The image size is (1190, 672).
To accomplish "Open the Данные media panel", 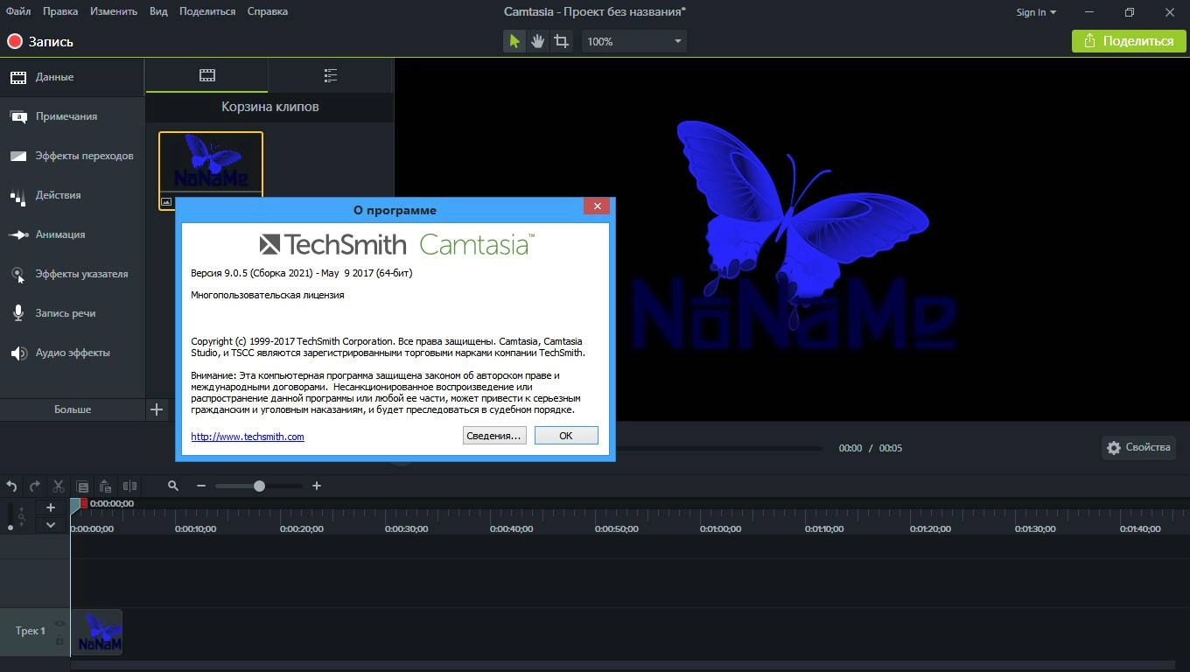I will pyautogui.click(x=72, y=77).
